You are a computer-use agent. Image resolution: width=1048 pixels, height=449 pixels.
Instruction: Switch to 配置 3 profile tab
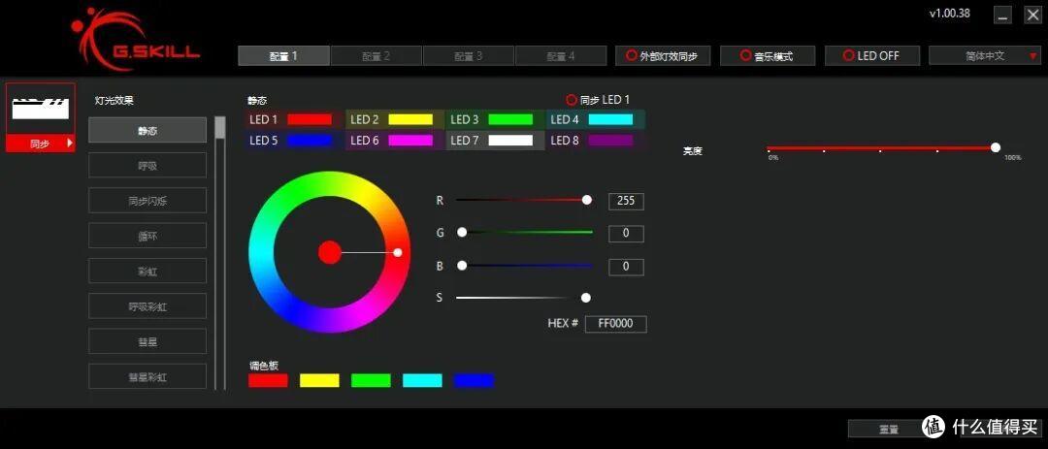(468, 56)
